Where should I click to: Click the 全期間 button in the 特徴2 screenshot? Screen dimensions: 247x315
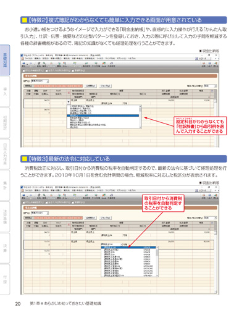pos(91,86)
